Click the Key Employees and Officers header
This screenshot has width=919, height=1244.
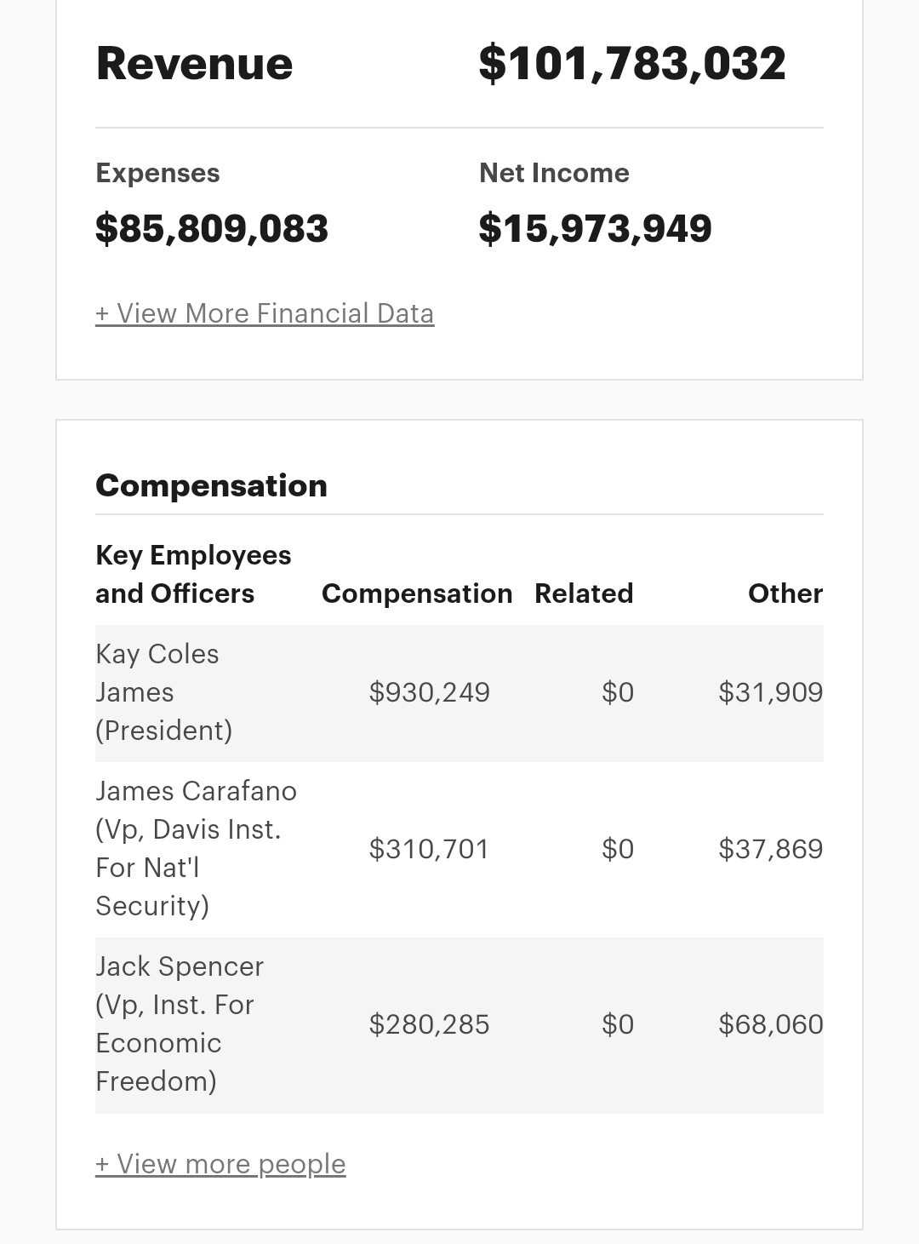(193, 574)
